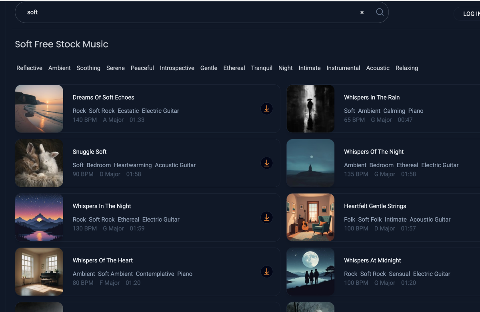480x312 pixels.
Task: Click Contemplative tag under Whispers Of The Heart
Action: coord(155,274)
